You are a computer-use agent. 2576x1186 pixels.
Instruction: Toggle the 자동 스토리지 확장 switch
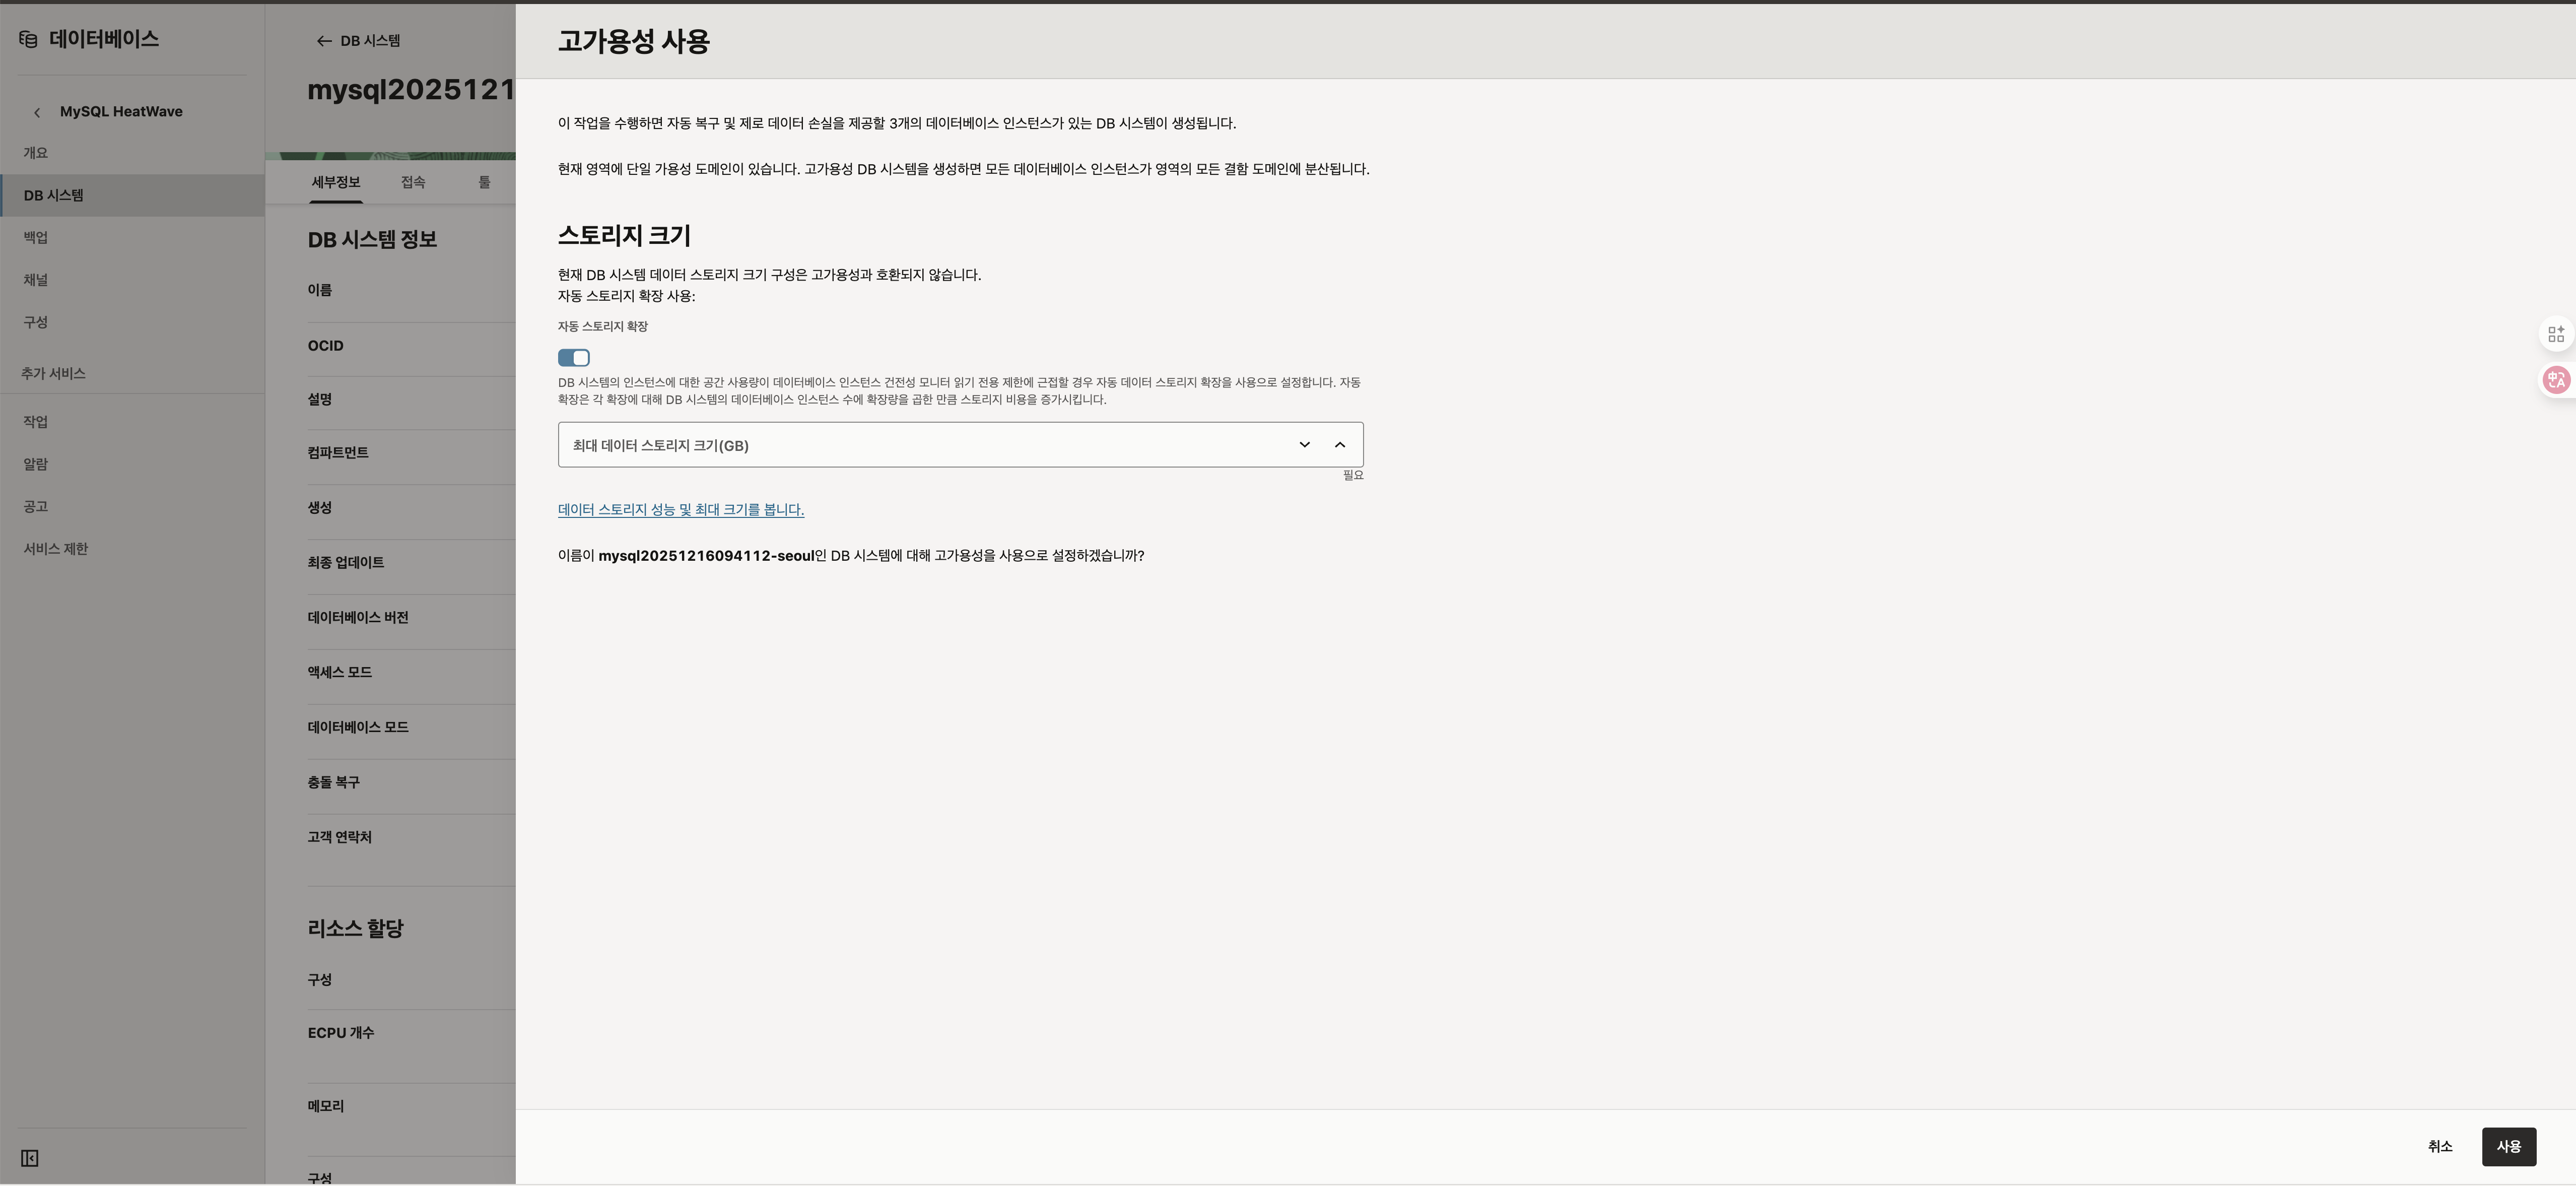574,358
